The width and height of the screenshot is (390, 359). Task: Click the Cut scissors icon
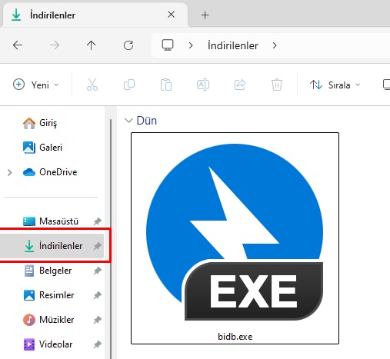(92, 85)
